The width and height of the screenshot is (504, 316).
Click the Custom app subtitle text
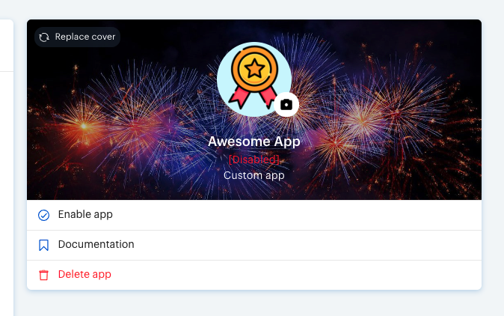point(254,175)
